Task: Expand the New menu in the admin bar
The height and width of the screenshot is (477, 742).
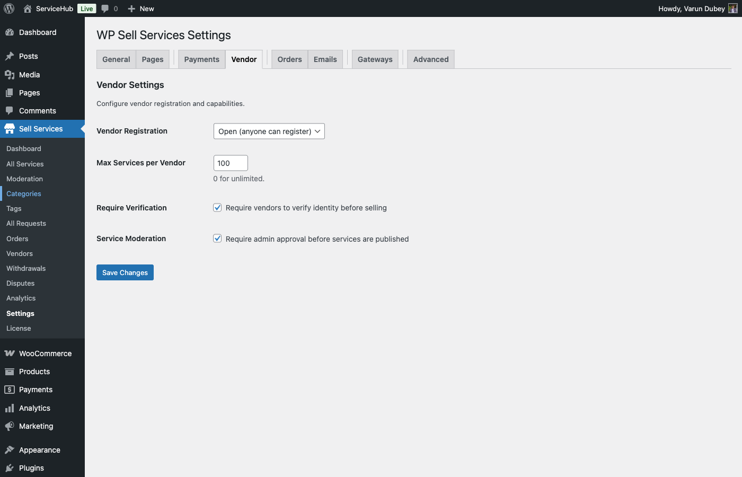Action: coord(140,8)
